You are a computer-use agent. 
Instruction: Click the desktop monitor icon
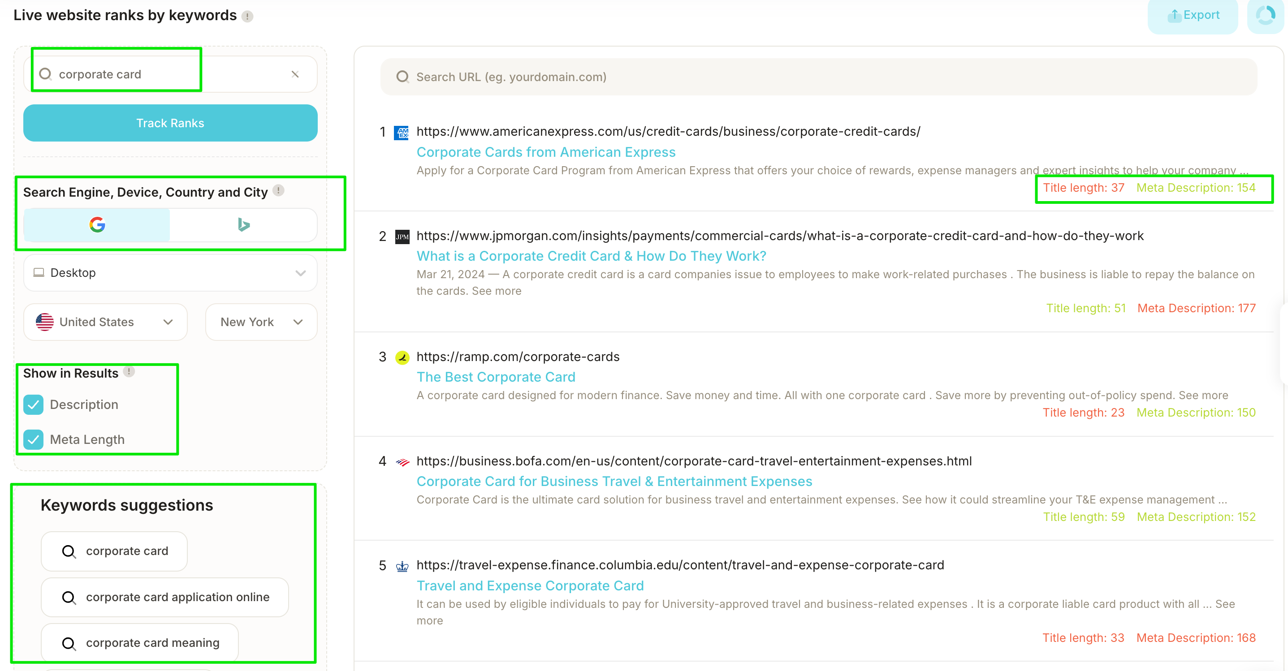pos(39,273)
